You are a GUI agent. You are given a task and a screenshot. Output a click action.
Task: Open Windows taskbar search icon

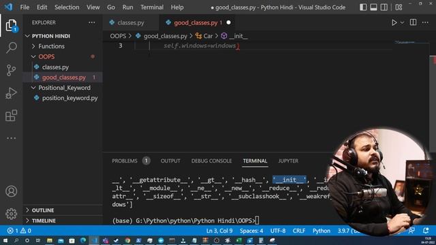click(x=16, y=240)
